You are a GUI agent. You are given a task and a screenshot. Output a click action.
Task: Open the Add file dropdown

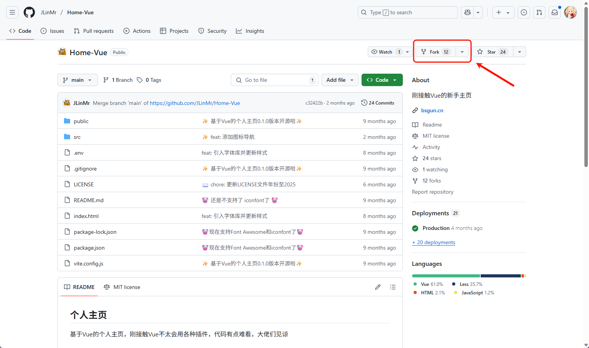[x=340, y=80]
